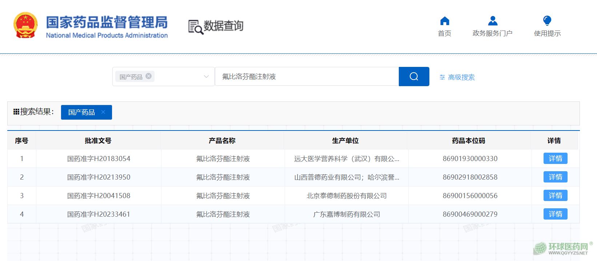597x261 pixels.
Task: Click the 批准文号 column header
Action: tap(98, 141)
